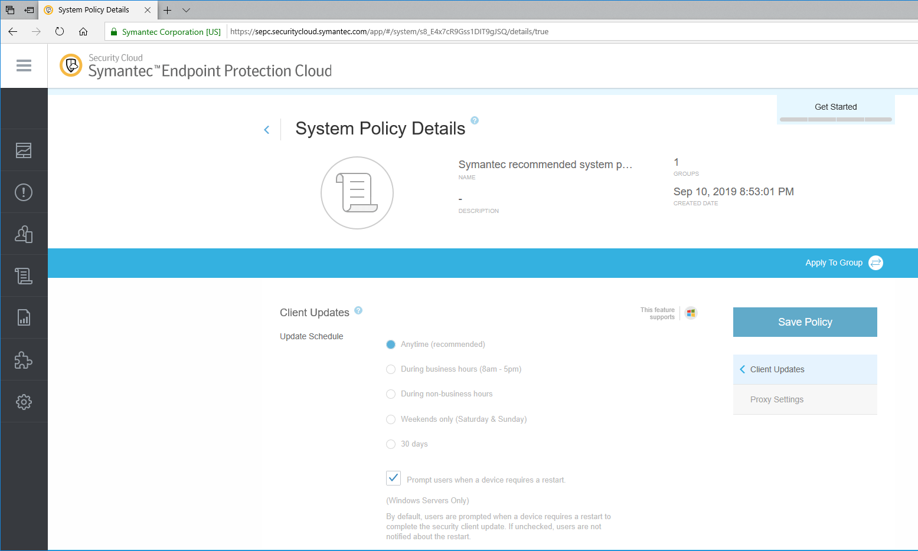918x551 pixels.
Task: Switch to Proxy Settings section
Action: 776,399
